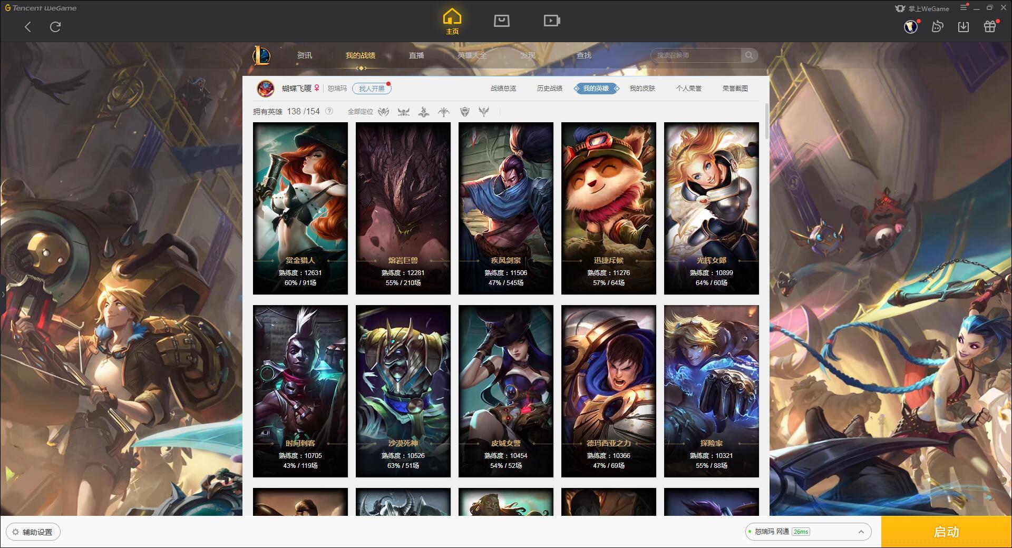The image size is (1012, 548).
Task: Select the 我的英雄 sub-tab
Action: point(596,89)
